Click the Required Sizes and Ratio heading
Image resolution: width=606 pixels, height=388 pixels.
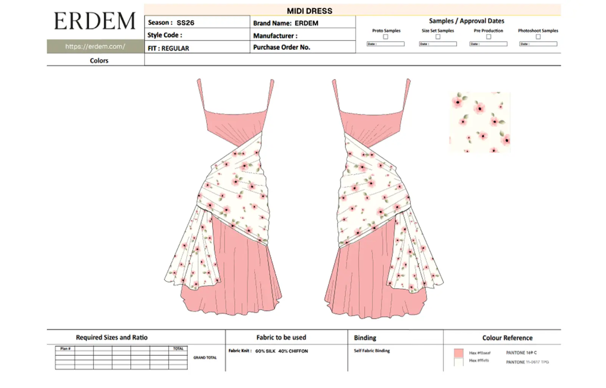tap(112, 337)
